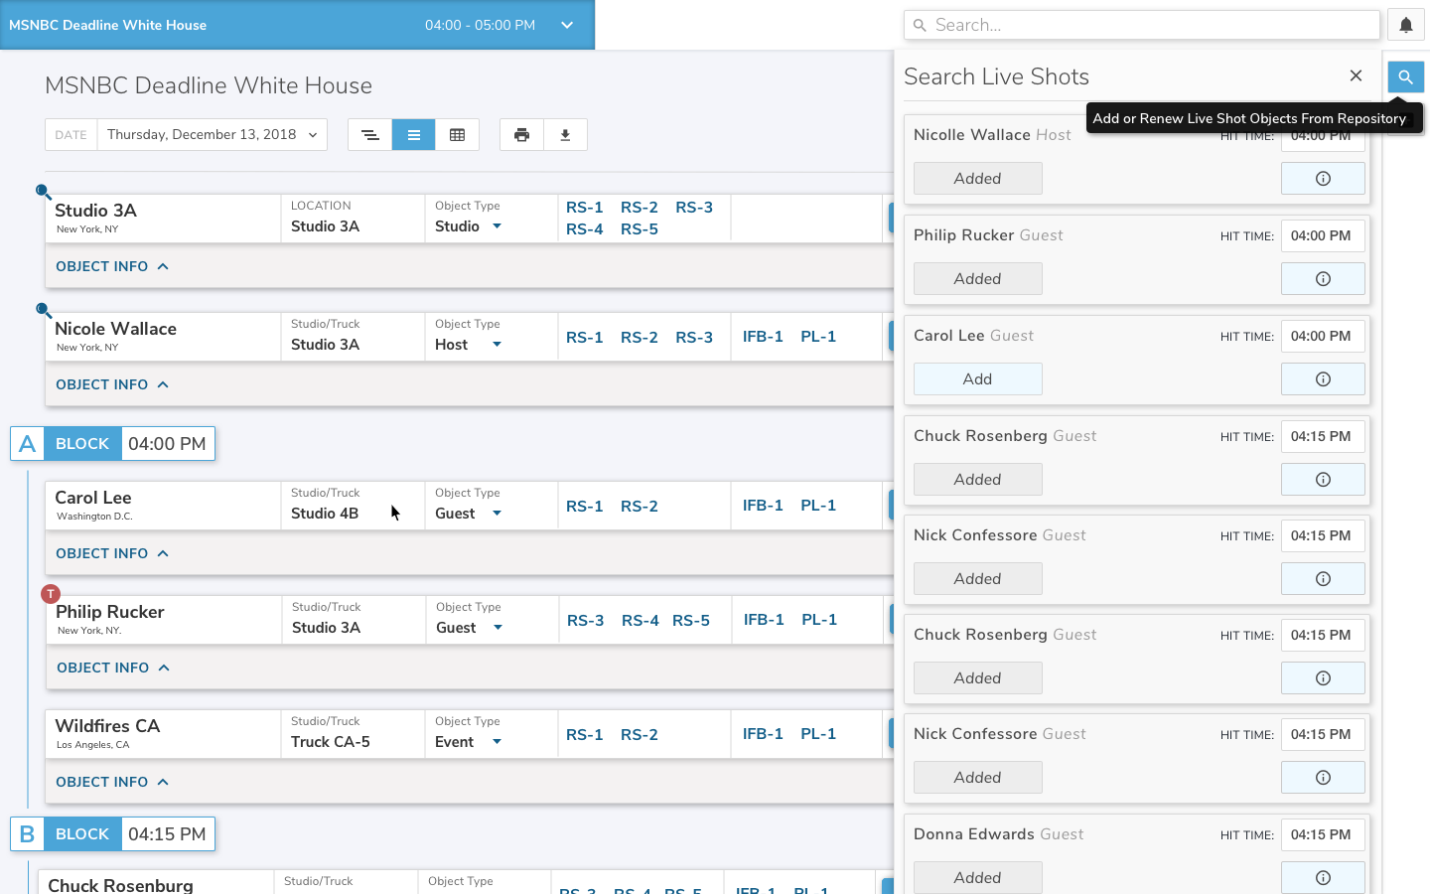
Task: Click the Search input field
Action: pyautogui.click(x=1142, y=25)
